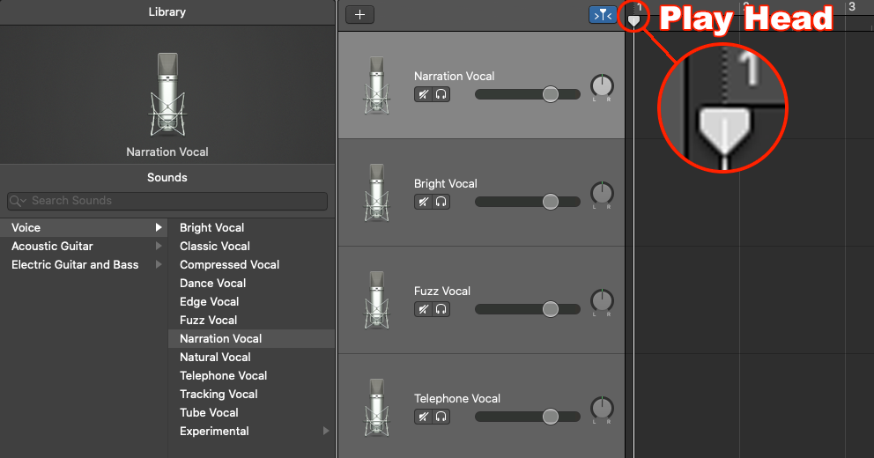Mute the Narration Vocal track
Screen dimensions: 874x458
(423, 94)
